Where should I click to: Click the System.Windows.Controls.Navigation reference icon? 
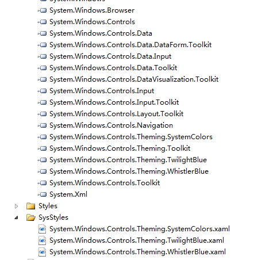(x=42, y=125)
